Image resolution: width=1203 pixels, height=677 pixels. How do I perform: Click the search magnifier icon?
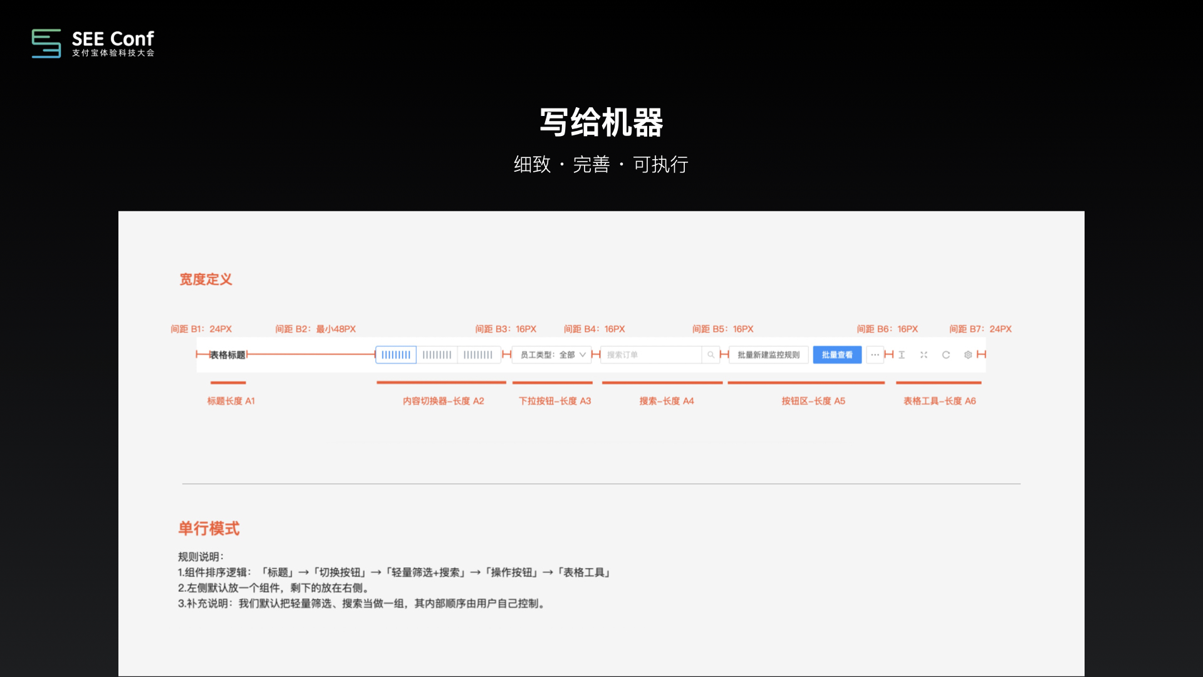711,355
